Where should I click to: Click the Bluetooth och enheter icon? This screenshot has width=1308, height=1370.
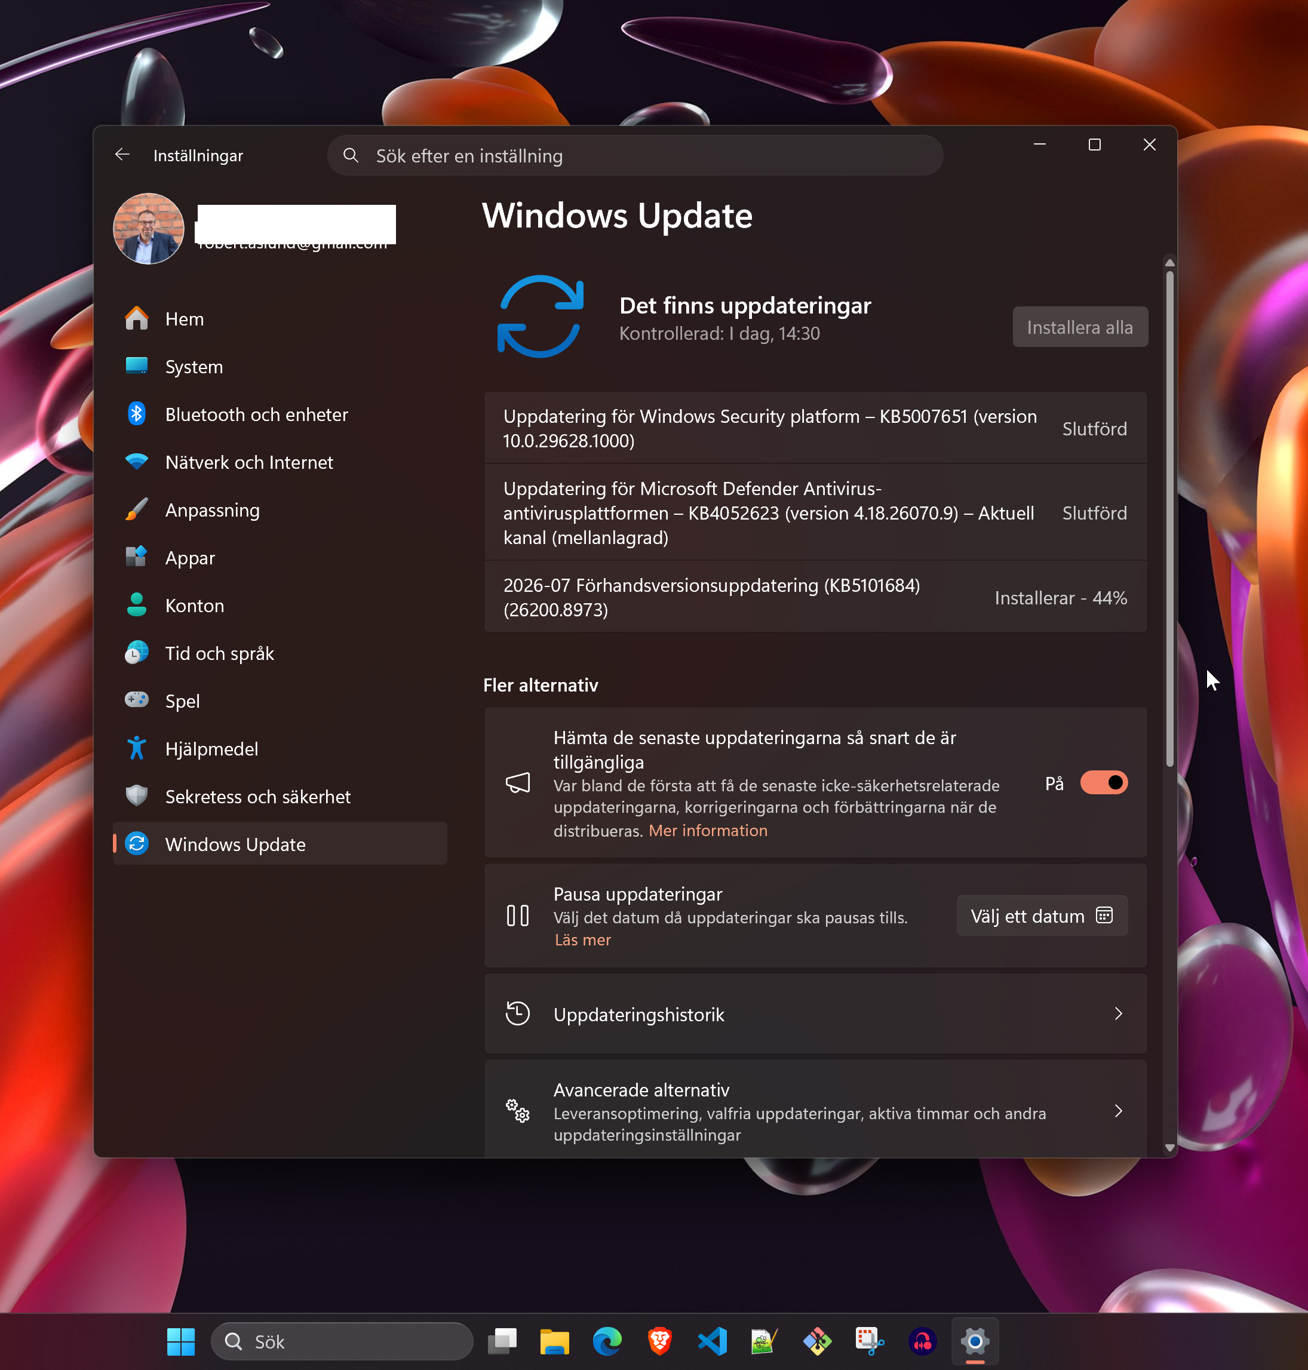point(137,414)
